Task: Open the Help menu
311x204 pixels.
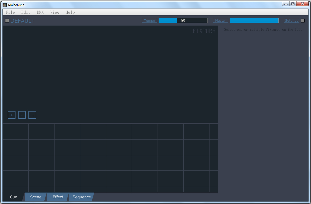Action: [70, 12]
